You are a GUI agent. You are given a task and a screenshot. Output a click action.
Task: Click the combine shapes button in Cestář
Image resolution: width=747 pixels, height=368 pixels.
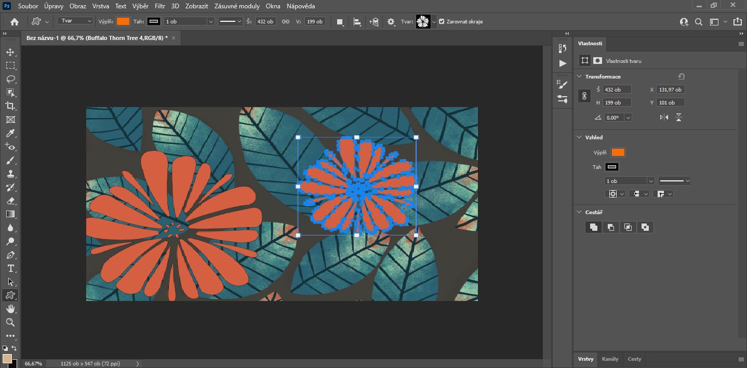pos(593,227)
